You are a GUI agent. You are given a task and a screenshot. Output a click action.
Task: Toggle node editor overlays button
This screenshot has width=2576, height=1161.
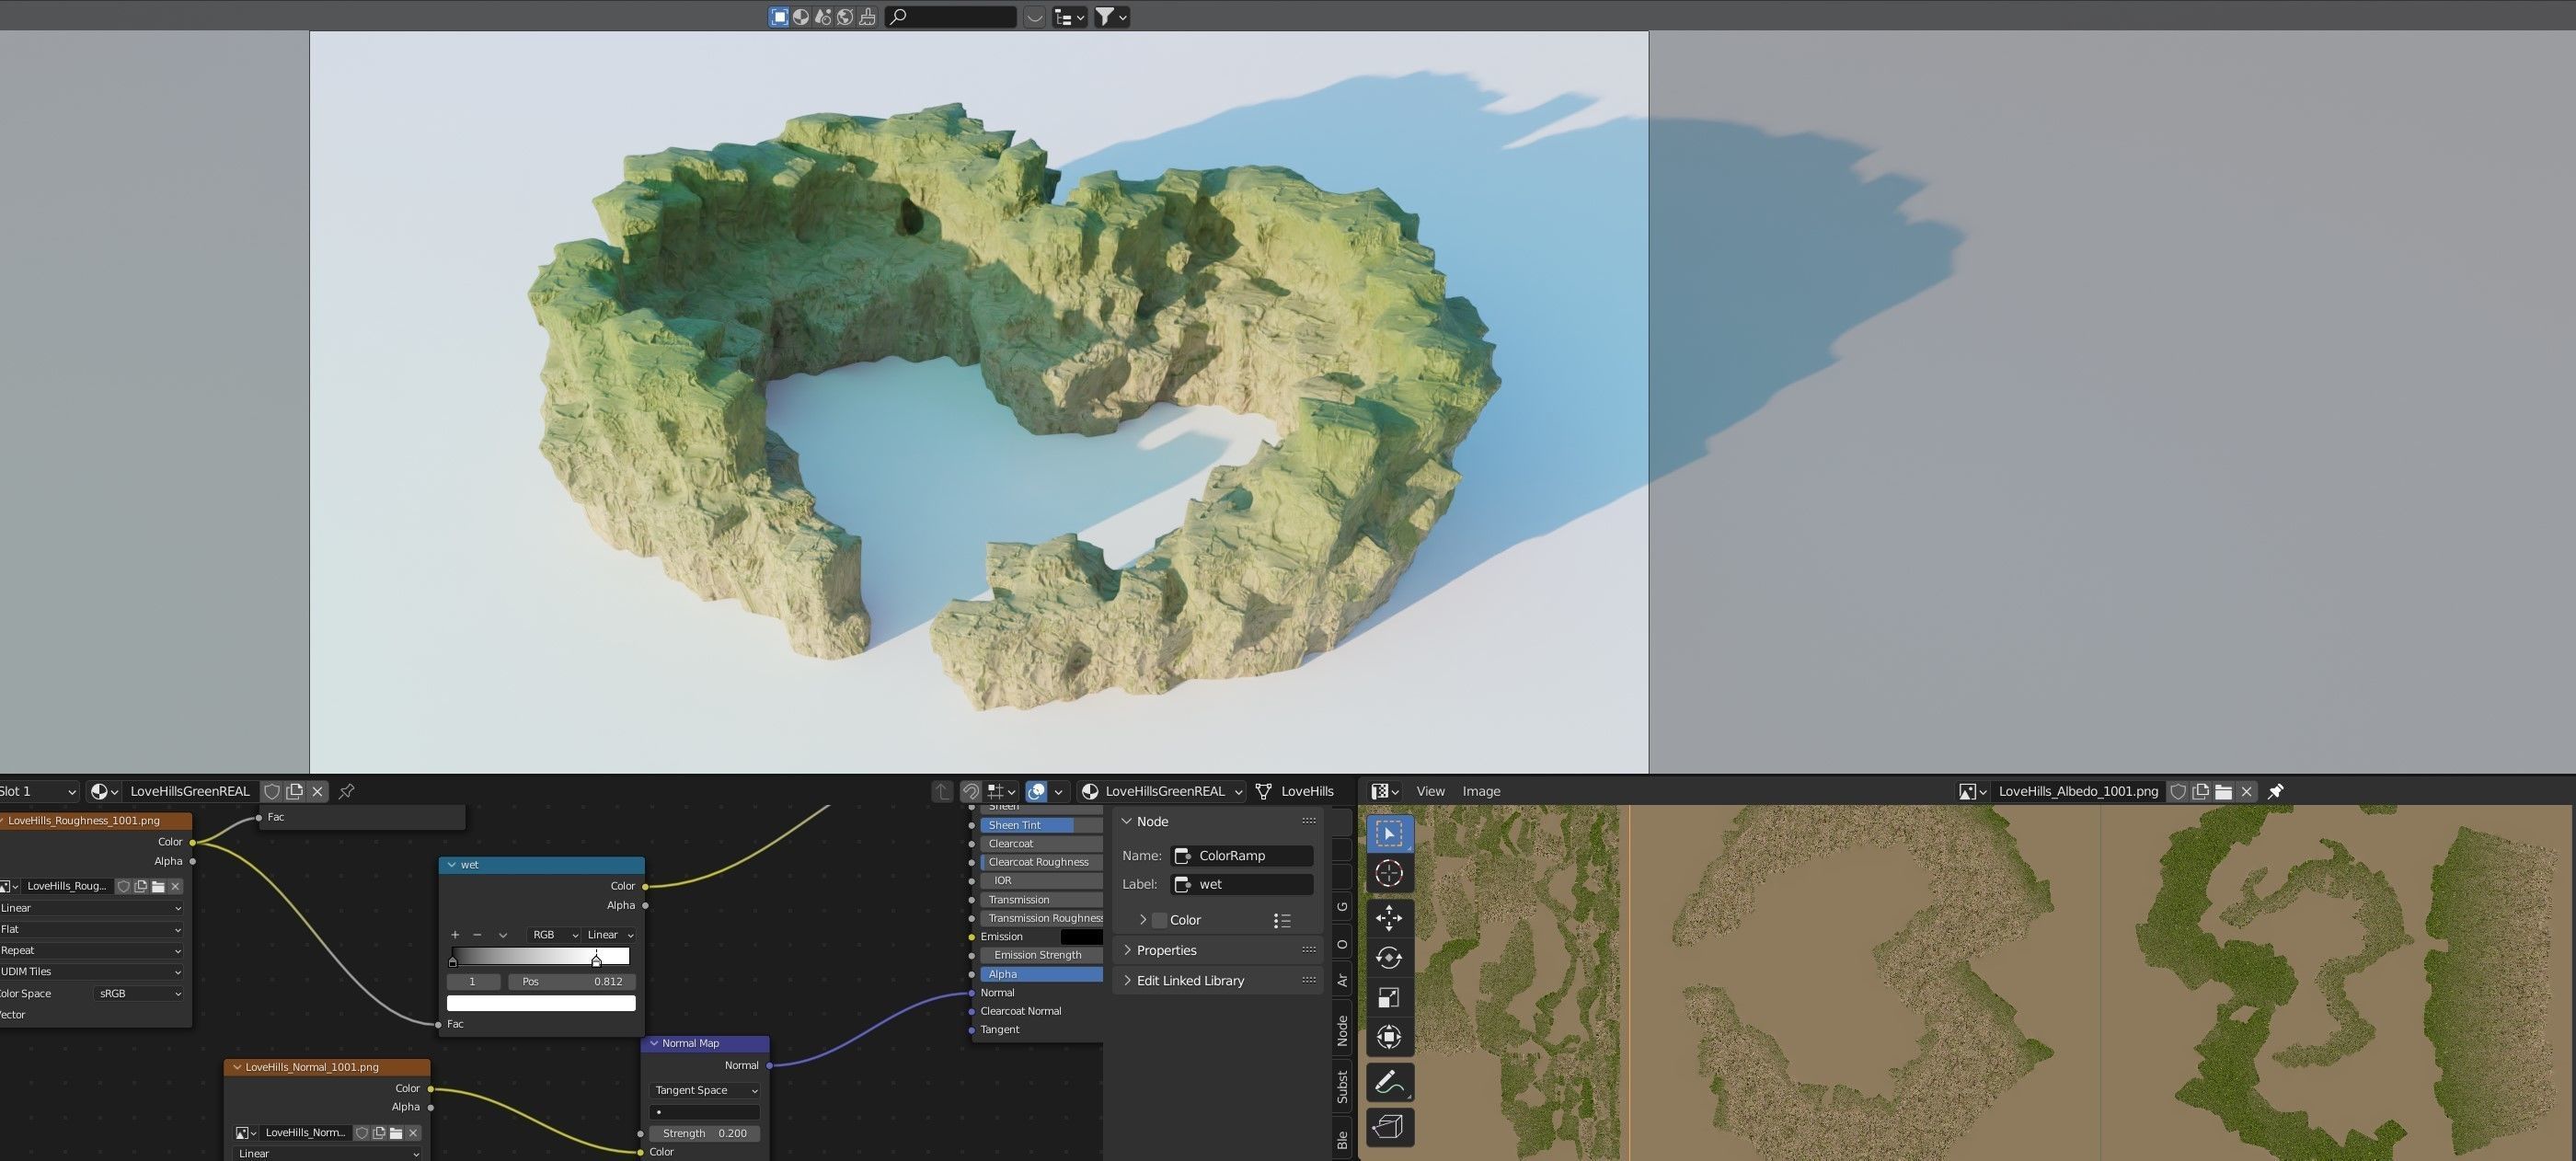click(1037, 791)
